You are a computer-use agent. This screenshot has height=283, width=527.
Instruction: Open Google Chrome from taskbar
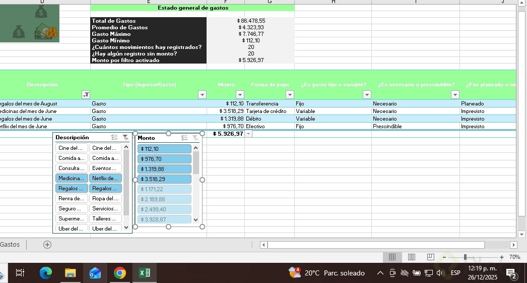pos(119,272)
